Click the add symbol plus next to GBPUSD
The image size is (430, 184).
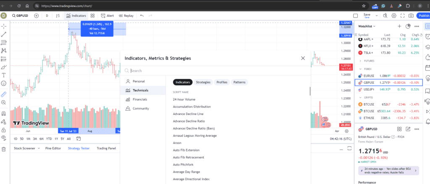click(36, 16)
